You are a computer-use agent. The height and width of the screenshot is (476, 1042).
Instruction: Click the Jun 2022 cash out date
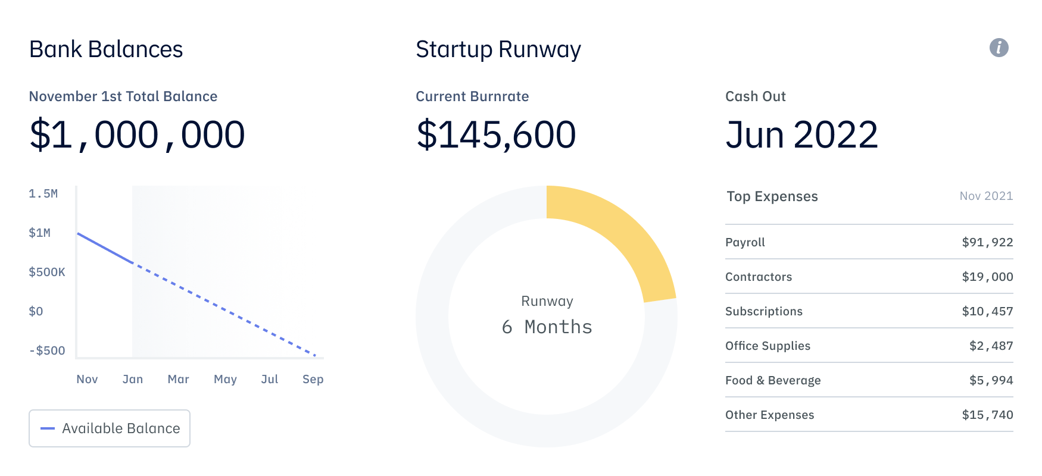(801, 134)
